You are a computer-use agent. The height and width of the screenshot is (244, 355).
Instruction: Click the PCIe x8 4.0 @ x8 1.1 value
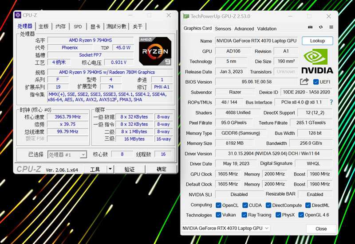pos(301,102)
